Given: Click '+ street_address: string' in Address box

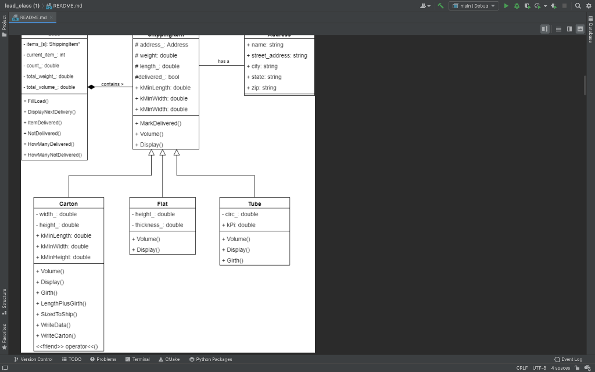Looking at the screenshot, I should point(277,55).
